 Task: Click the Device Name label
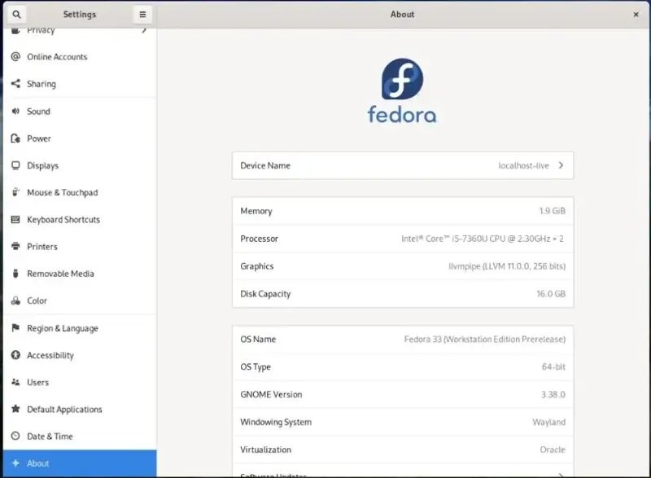(265, 165)
